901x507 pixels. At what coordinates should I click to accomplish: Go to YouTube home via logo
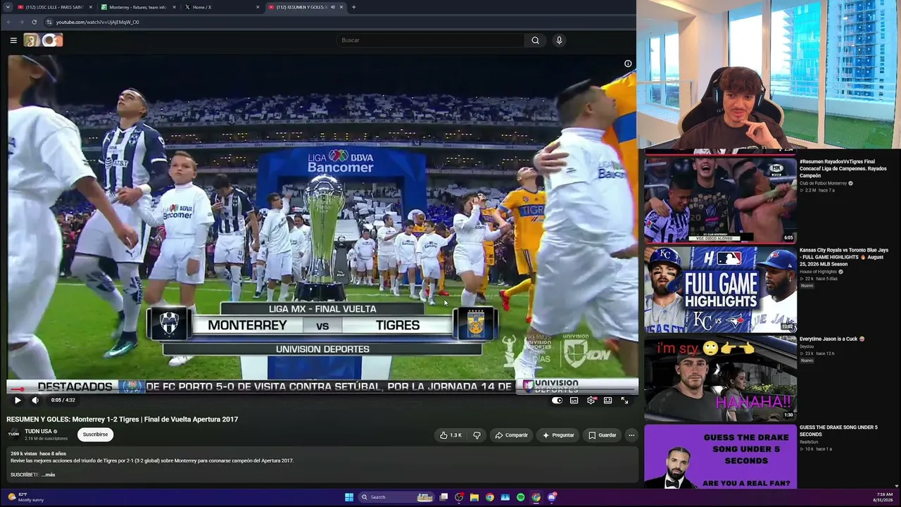tap(44, 40)
